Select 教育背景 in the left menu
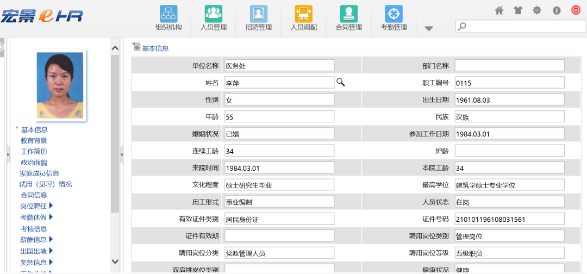 [34, 140]
